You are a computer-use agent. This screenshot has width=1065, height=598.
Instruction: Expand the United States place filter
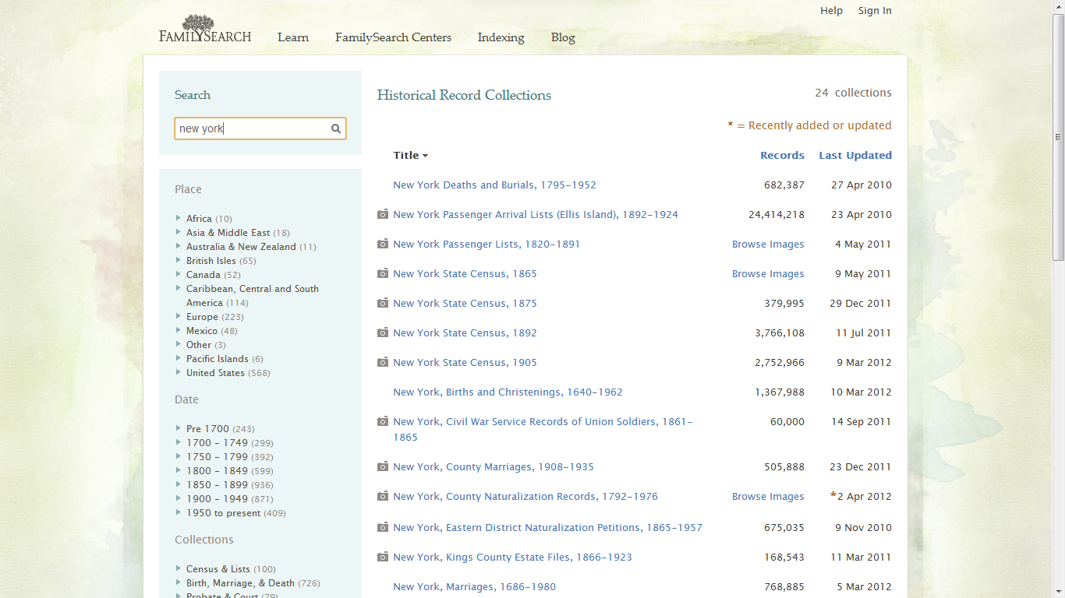point(179,372)
